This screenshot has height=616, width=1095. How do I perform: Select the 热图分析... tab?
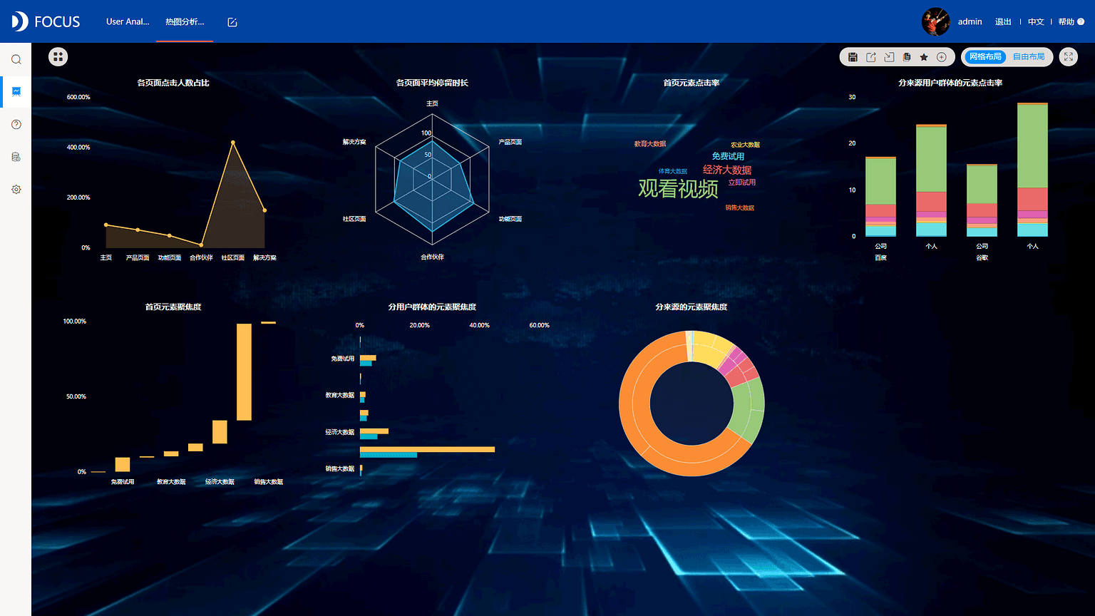tap(185, 21)
